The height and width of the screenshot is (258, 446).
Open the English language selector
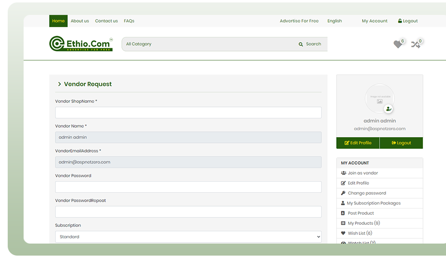334,21
